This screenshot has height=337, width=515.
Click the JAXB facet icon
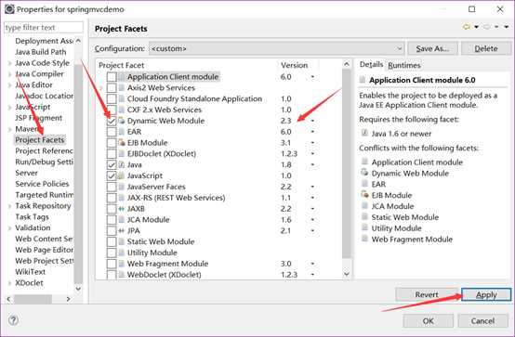coord(122,209)
